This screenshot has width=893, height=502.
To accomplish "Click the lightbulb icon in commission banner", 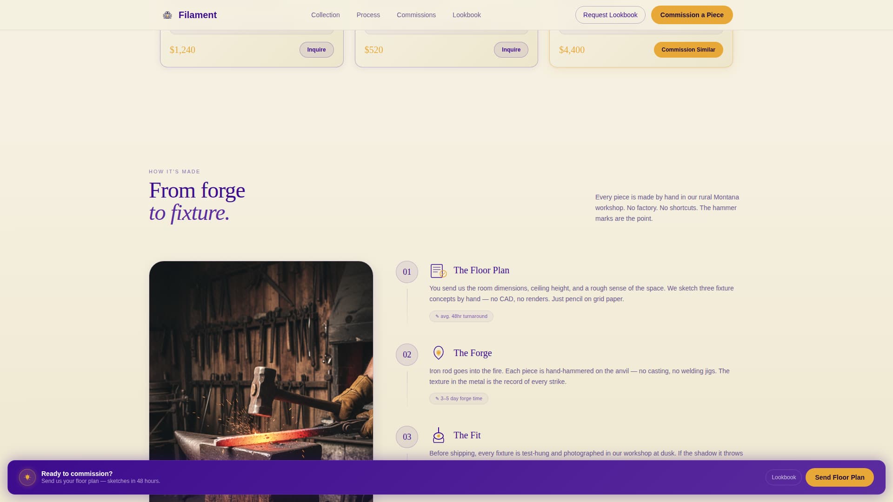I will pos(27,477).
